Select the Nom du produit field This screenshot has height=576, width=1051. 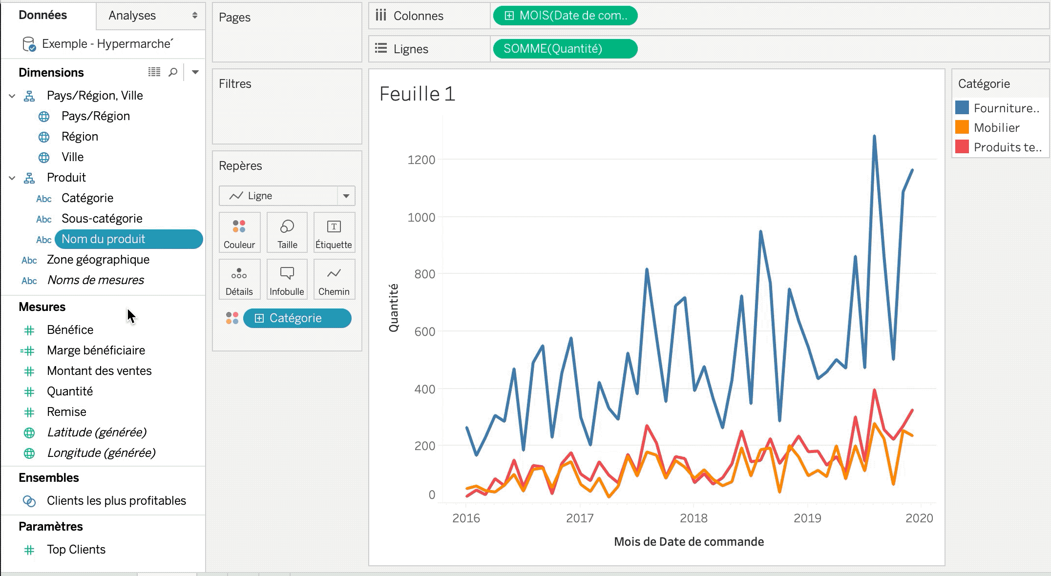(129, 239)
